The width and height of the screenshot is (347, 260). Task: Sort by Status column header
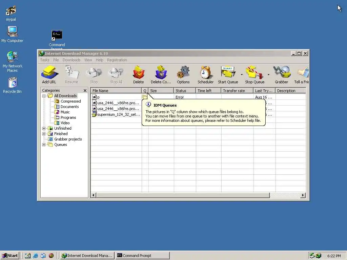185,91
